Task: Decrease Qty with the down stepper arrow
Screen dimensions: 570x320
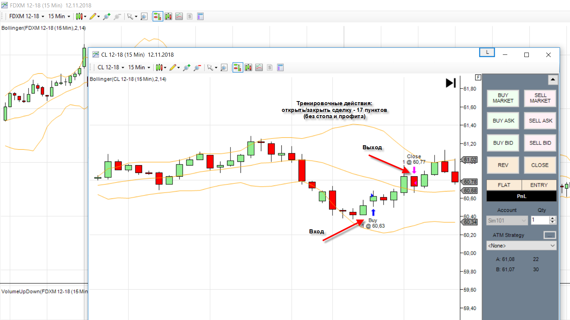Action: tap(553, 223)
